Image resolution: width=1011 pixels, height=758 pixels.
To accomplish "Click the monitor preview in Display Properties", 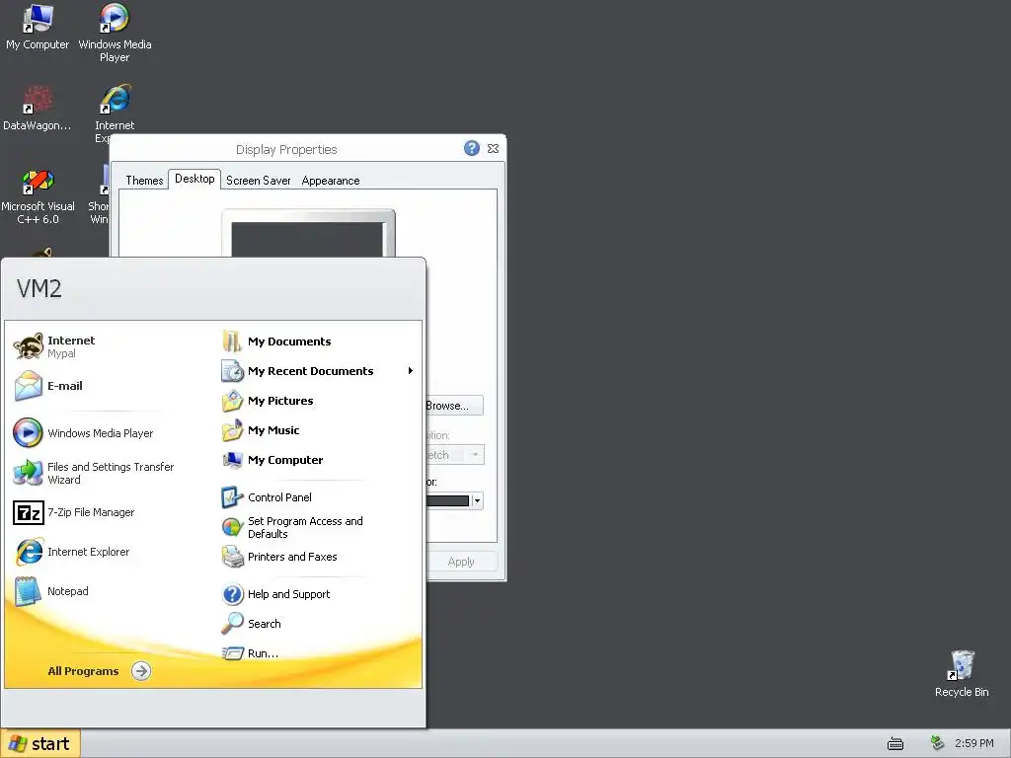I will [308, 233].
